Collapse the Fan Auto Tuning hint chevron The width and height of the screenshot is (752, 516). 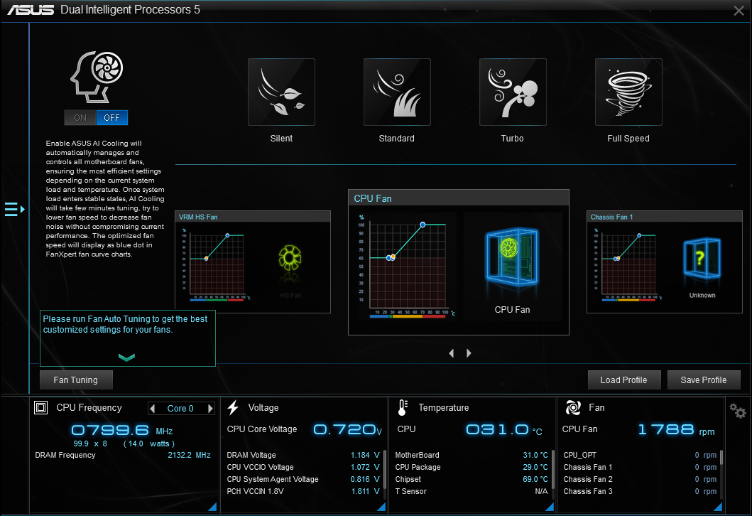(126, 358)
